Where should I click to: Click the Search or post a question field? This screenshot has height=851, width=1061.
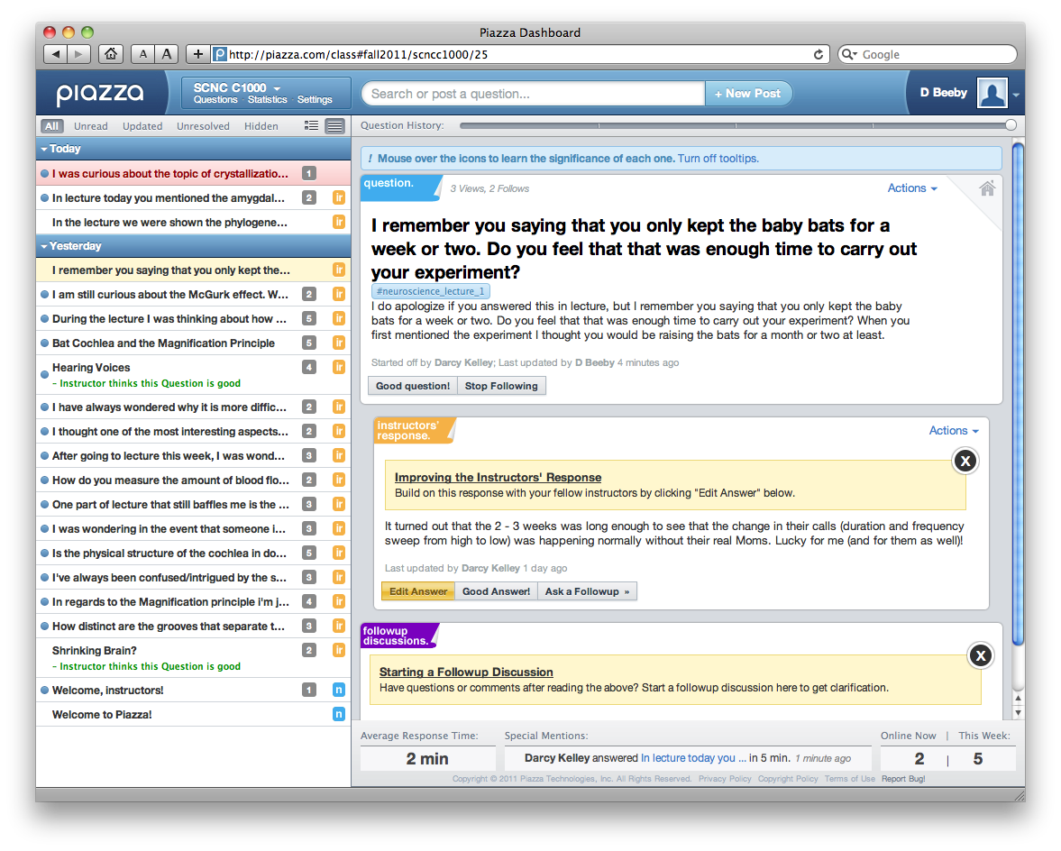coord(534,94)
